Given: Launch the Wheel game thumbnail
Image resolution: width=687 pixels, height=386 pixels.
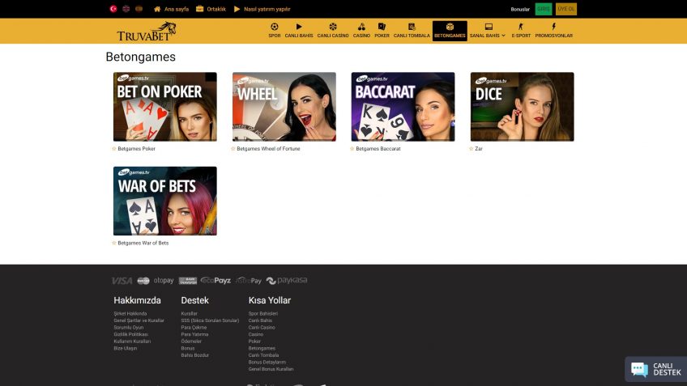Looking at the screenshot, I should pyautogui.click(x=284, y=107).
